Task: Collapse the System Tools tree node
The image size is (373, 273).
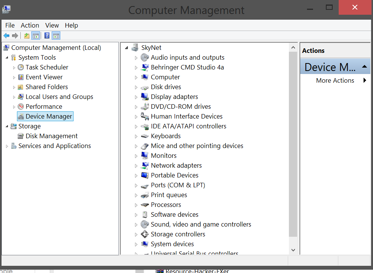Action: pyautogui.click(x=7, y=57)
